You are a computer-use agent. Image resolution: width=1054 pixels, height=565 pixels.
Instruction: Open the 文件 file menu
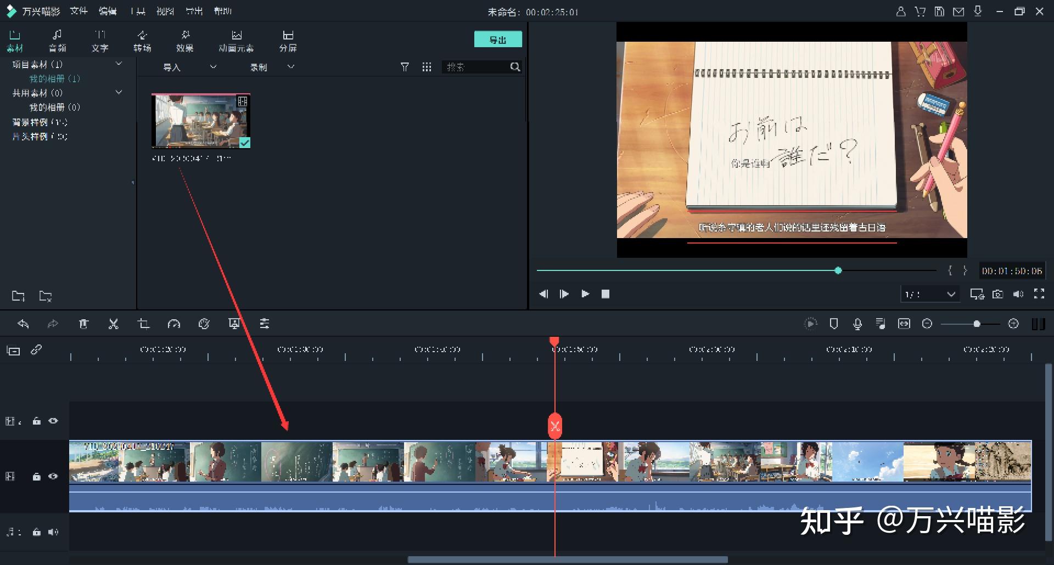(x=79, y=11)
